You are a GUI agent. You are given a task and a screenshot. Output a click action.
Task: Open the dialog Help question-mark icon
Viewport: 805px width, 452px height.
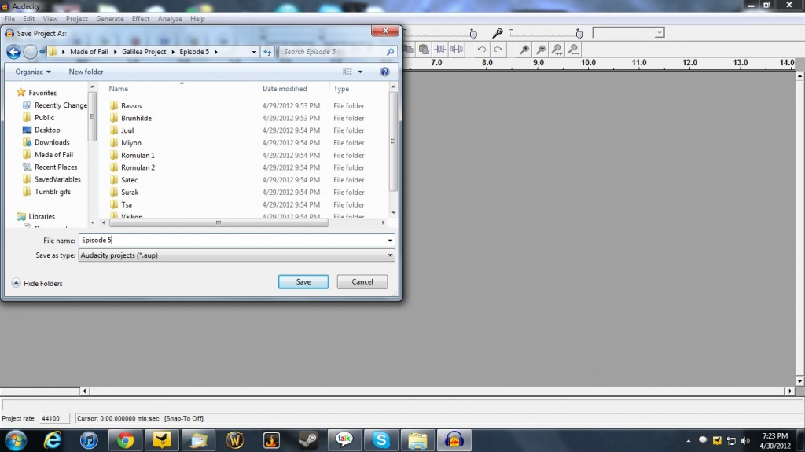(x=384, y=72)
